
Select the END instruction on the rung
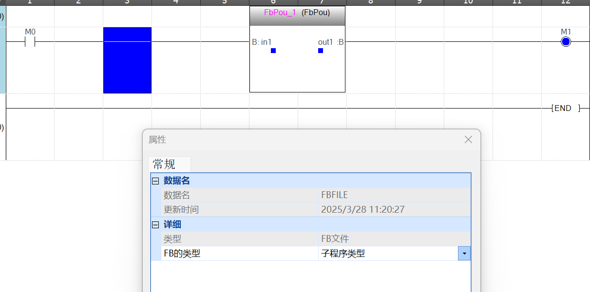(x=565, y=108)
